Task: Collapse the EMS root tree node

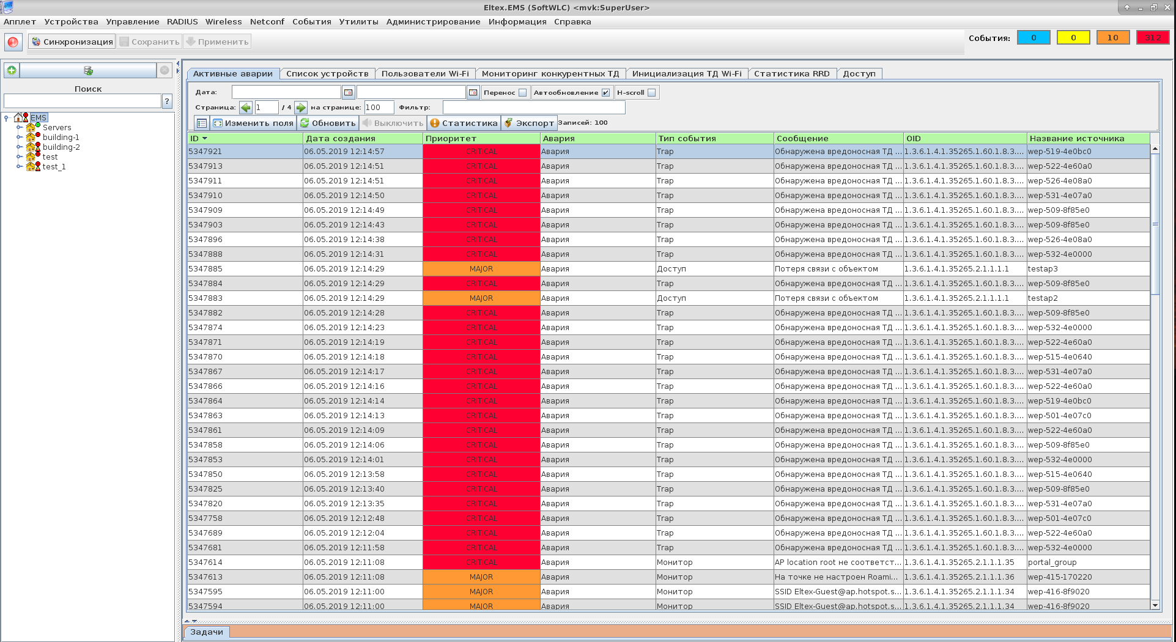Action: point(6,118)
